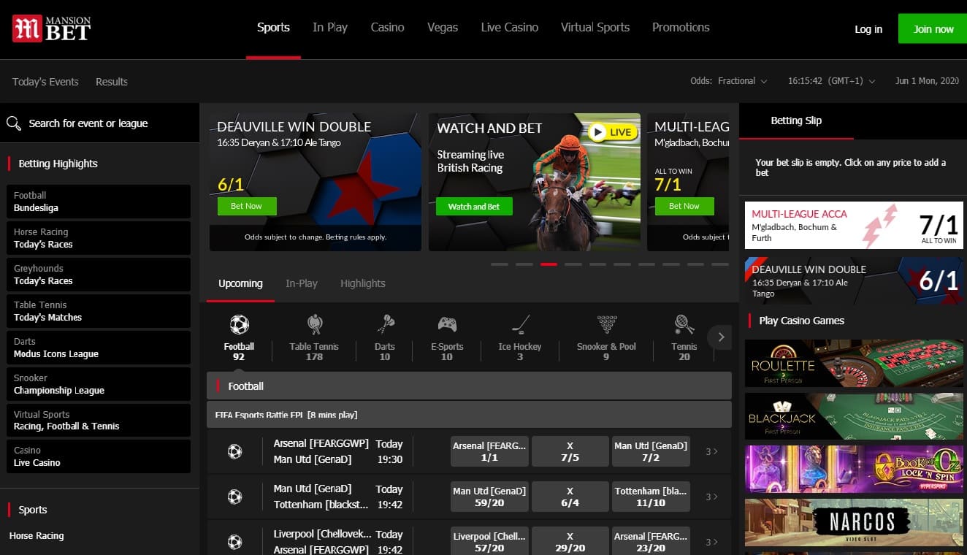
Task: Open the Sports top navigation tab
Action: (x=273, y=28)
